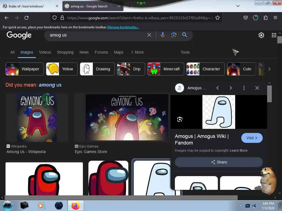Expand the More search categories menu
282x211 pixels.
tap(137, 52)
